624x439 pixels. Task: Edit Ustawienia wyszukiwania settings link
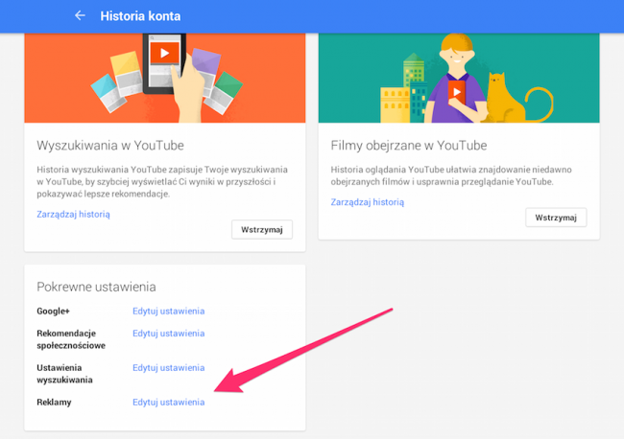(169, 368)
